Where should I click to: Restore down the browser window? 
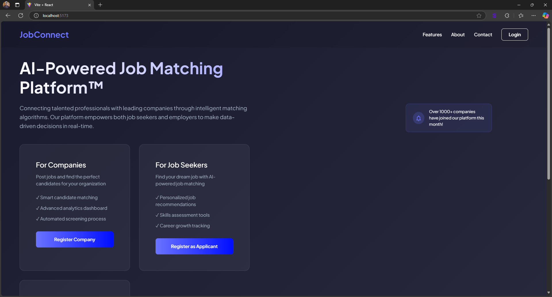click(x=532, y=5)
